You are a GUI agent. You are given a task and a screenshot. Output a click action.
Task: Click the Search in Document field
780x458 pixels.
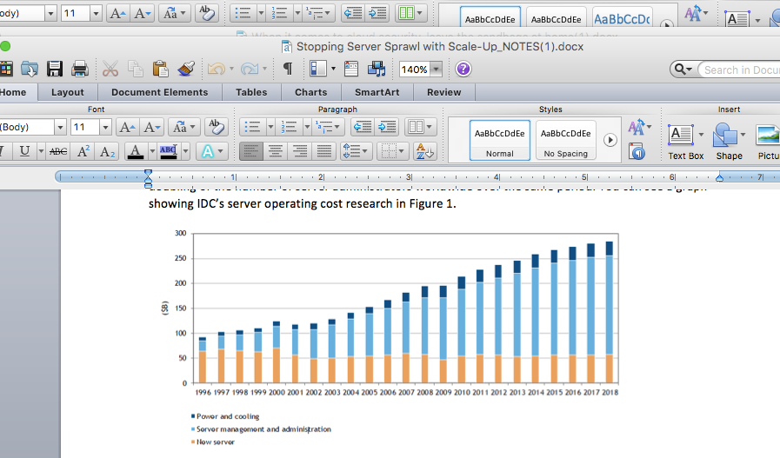[x=739, y=70]
